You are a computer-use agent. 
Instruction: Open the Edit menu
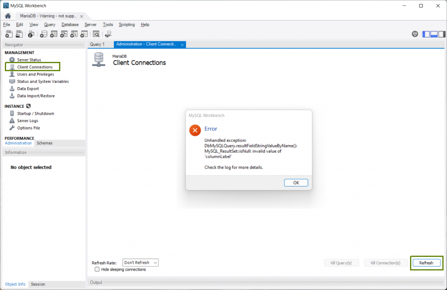19,24
